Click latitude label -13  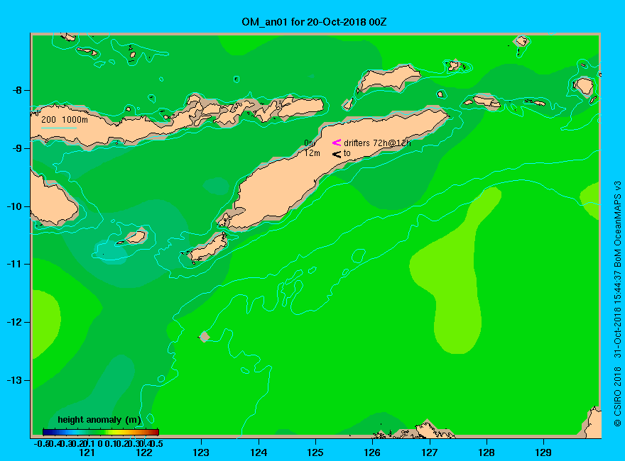14,380
